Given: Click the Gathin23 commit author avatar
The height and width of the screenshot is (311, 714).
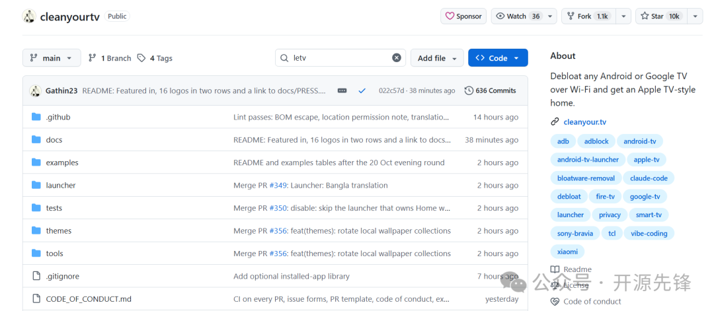Looking at the screenshot, I should [x=36, y=90].
